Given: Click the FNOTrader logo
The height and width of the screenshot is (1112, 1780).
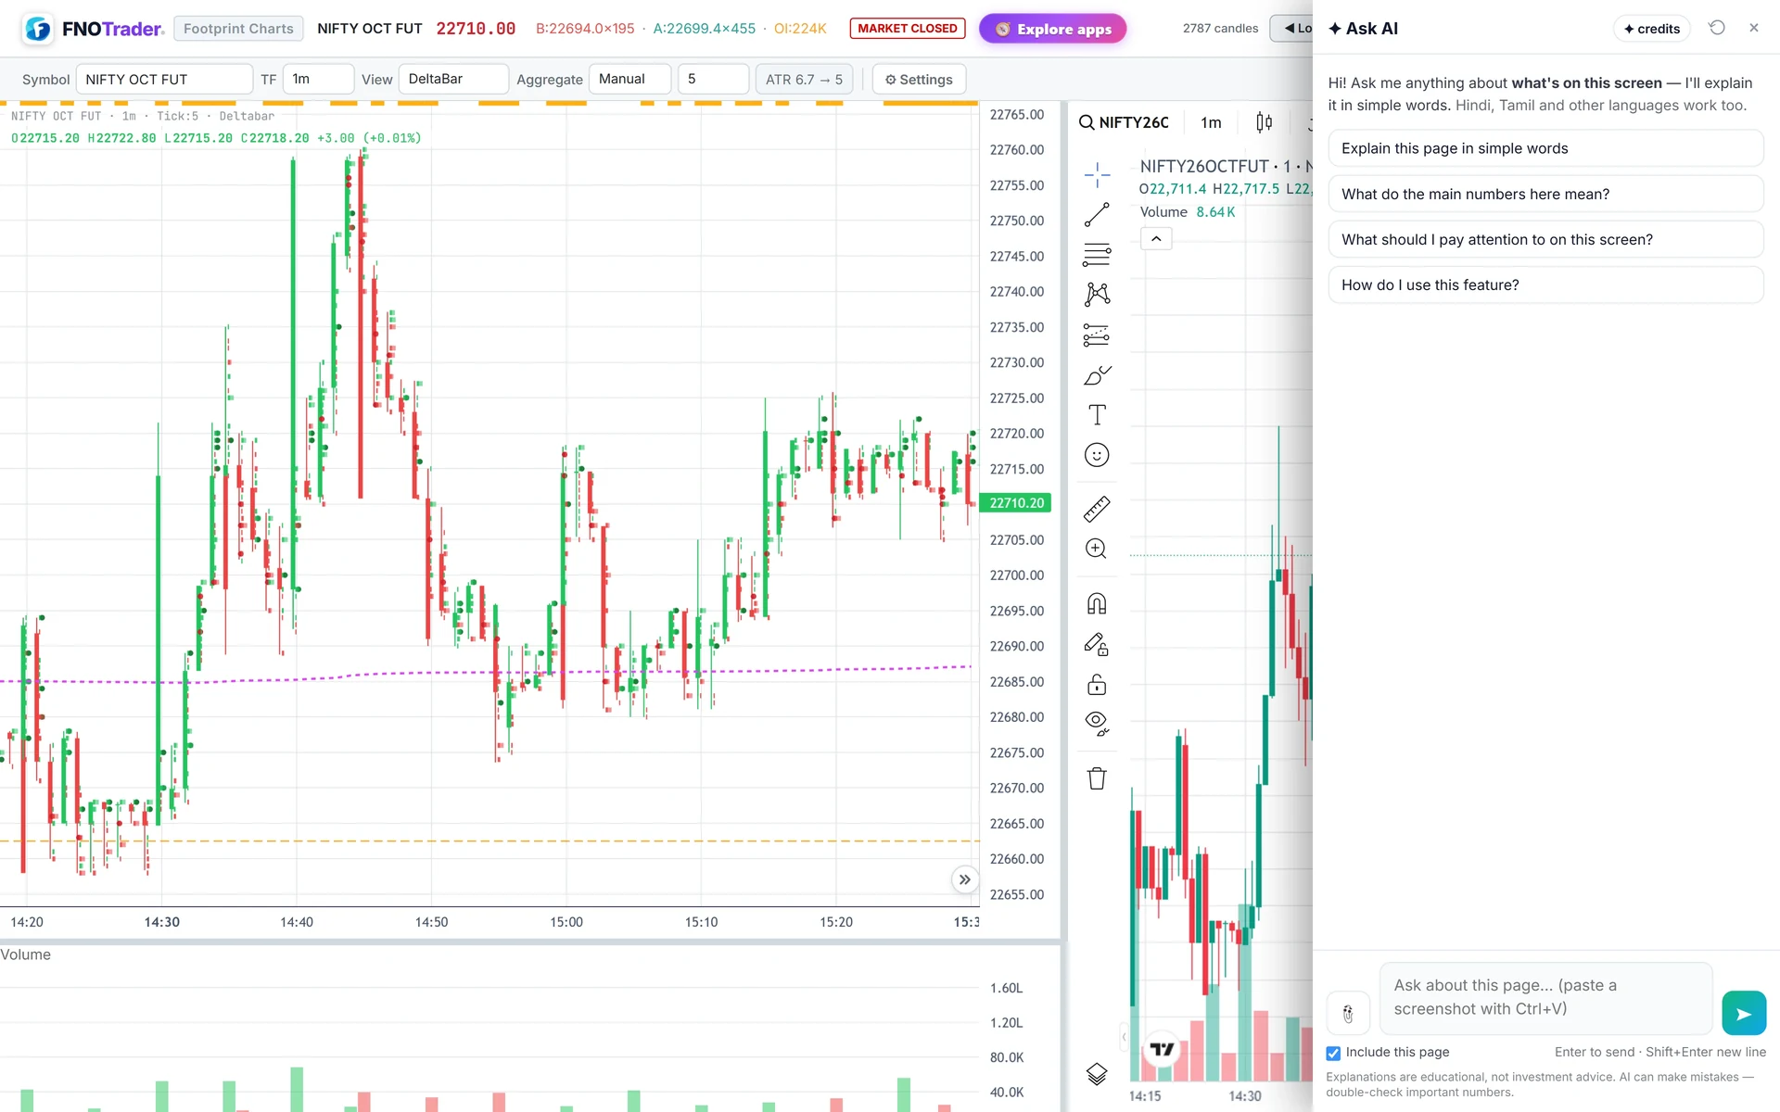Looking at the screenshot, I should 94,29.
